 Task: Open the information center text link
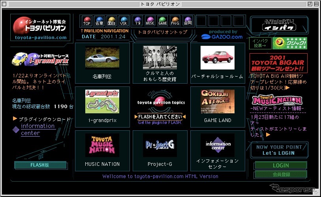click(x=38, y=129)
